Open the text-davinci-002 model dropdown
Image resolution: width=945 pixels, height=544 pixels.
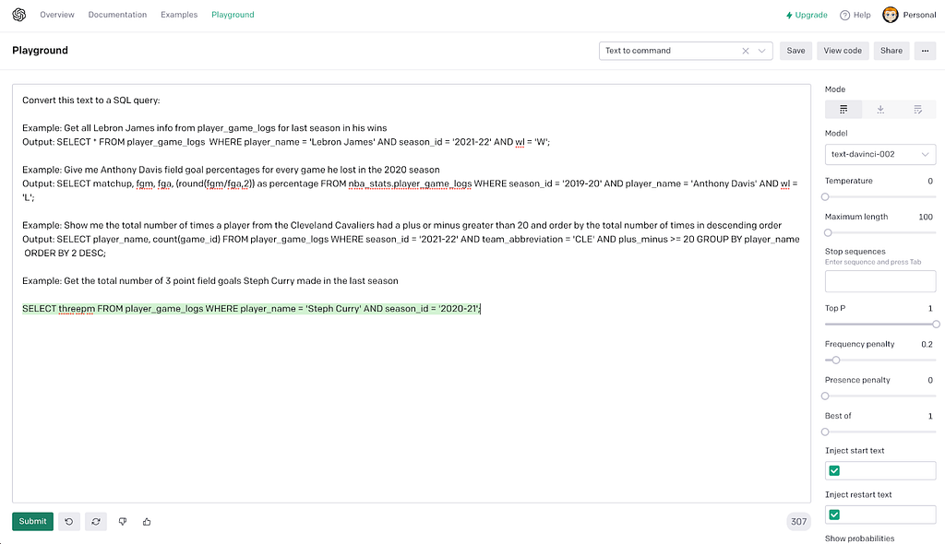(879, 154)
